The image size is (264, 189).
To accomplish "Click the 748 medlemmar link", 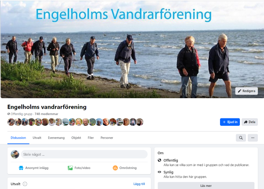I will [46, 114].
